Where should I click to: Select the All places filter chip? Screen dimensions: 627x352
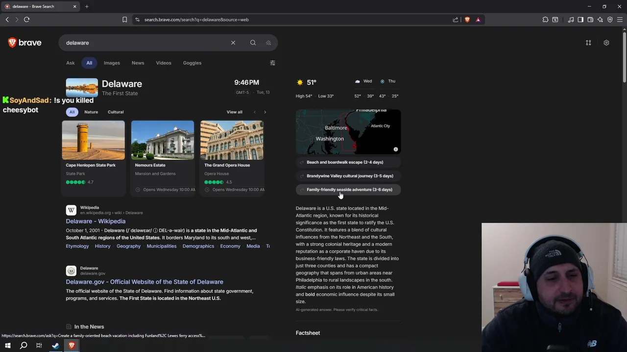click(72, 112)
